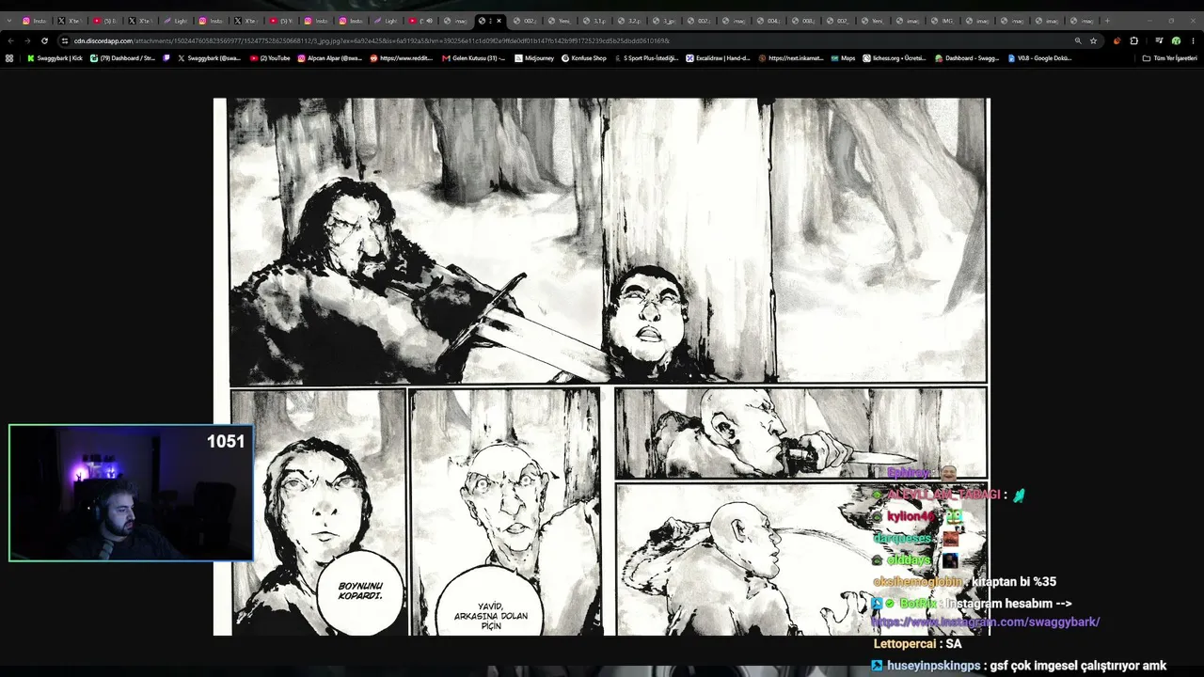Go back to the previous page
Screen dimensions: 1204x677
tap(10, 41)
